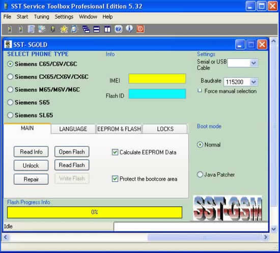Expand the Baudrate dropdown

[254, 82]
